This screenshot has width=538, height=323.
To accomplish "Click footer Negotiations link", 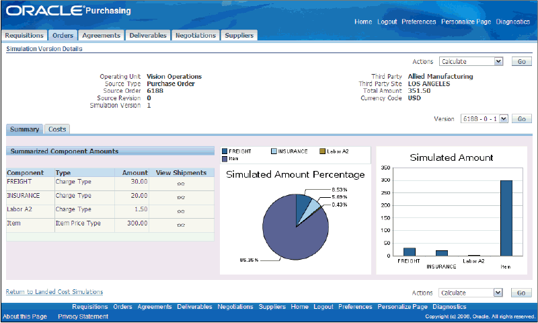I will [235, 307].
